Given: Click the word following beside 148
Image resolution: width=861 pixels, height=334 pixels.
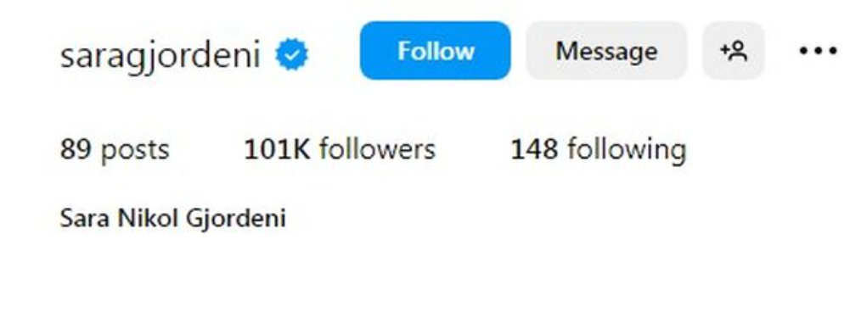Looking at the screenshot, I should pos(627,150).
